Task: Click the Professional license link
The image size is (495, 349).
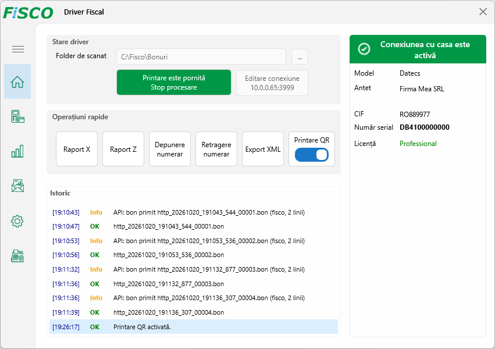Action: 418,144
